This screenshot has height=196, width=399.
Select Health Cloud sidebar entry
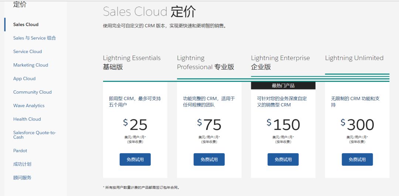[27, 119]
